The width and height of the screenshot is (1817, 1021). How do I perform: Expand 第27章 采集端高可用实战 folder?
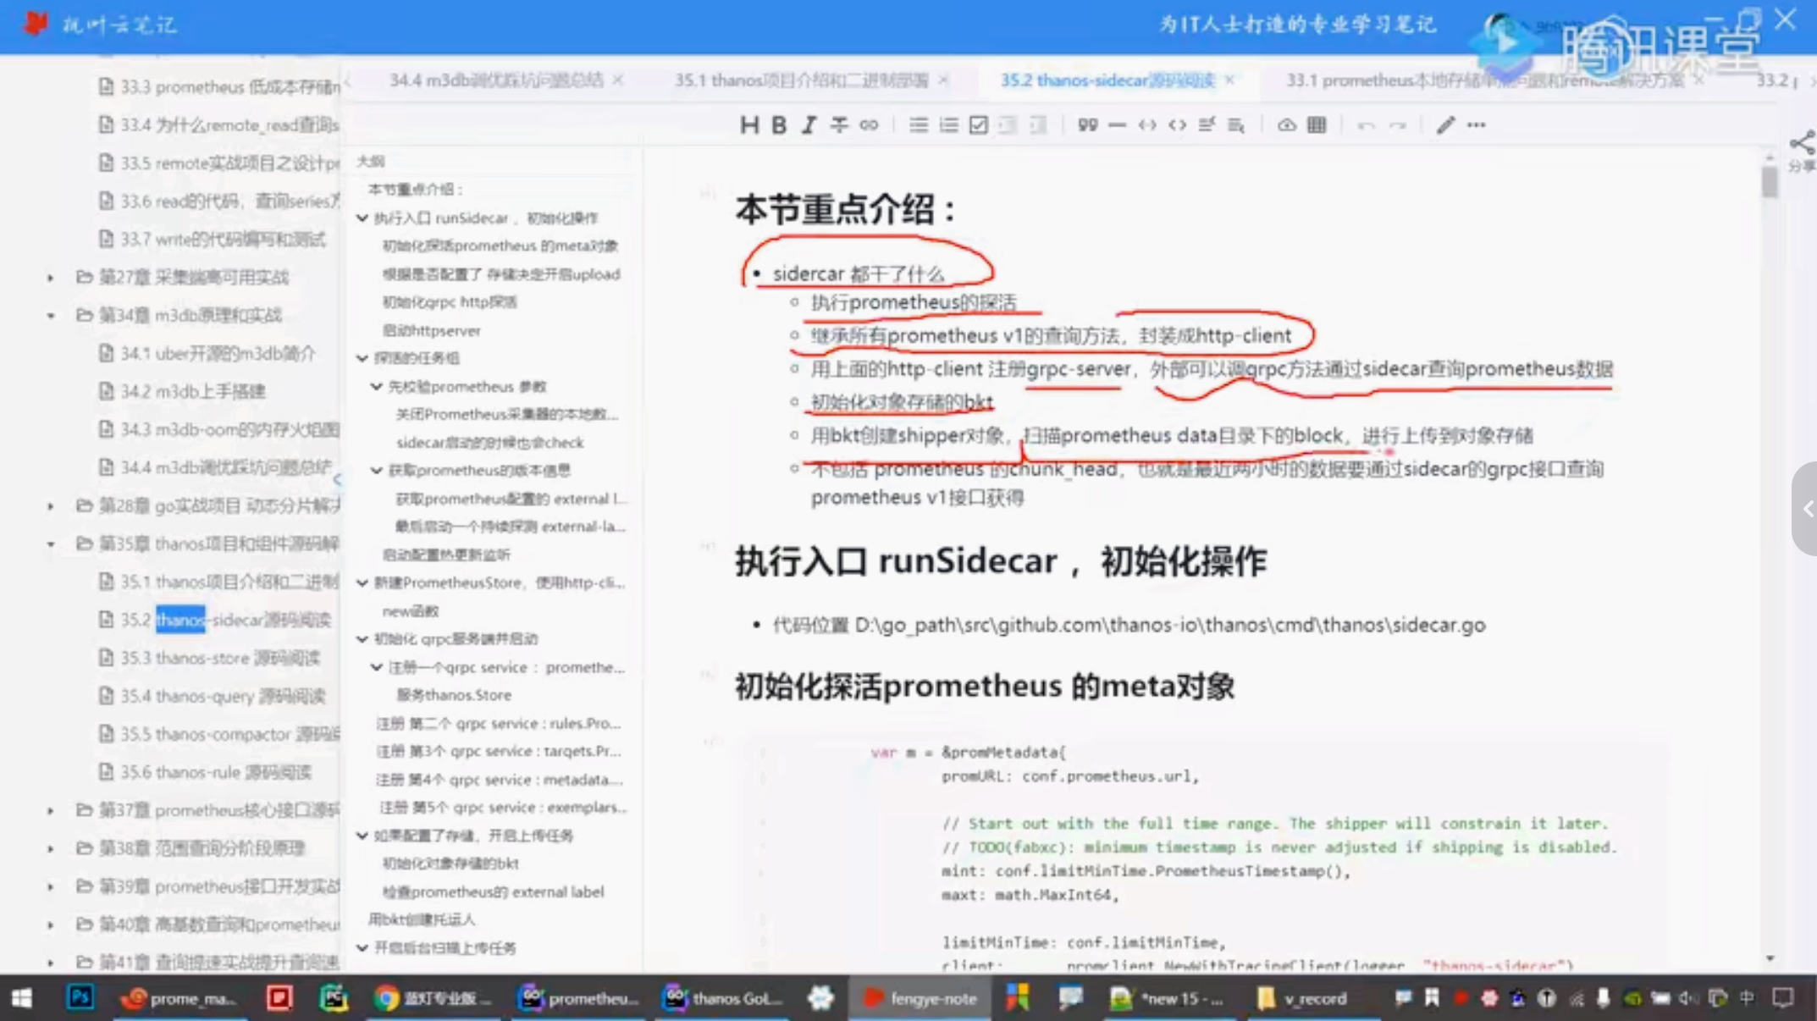pyautogui.click(x=50, y=278)
